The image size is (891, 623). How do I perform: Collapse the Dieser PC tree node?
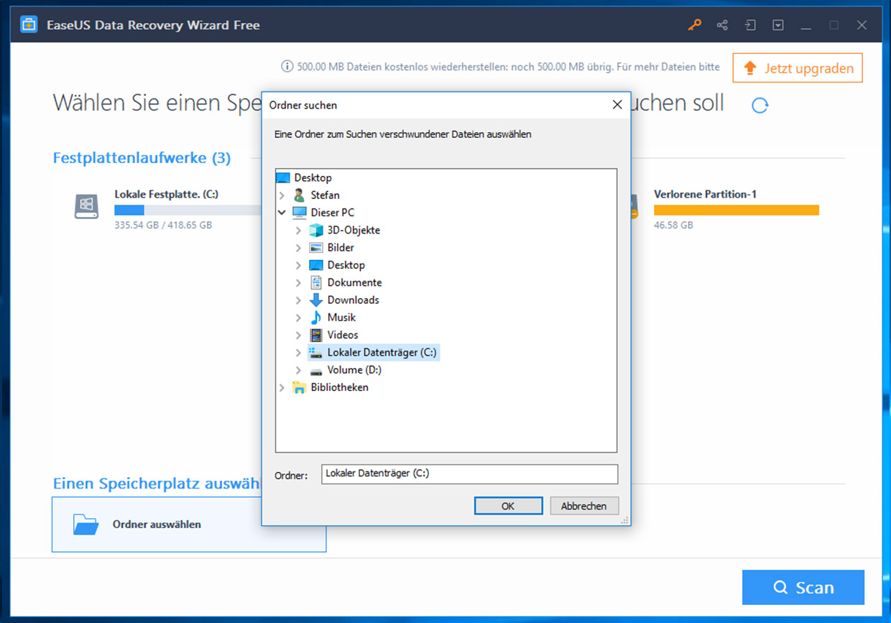coord(282,213)
